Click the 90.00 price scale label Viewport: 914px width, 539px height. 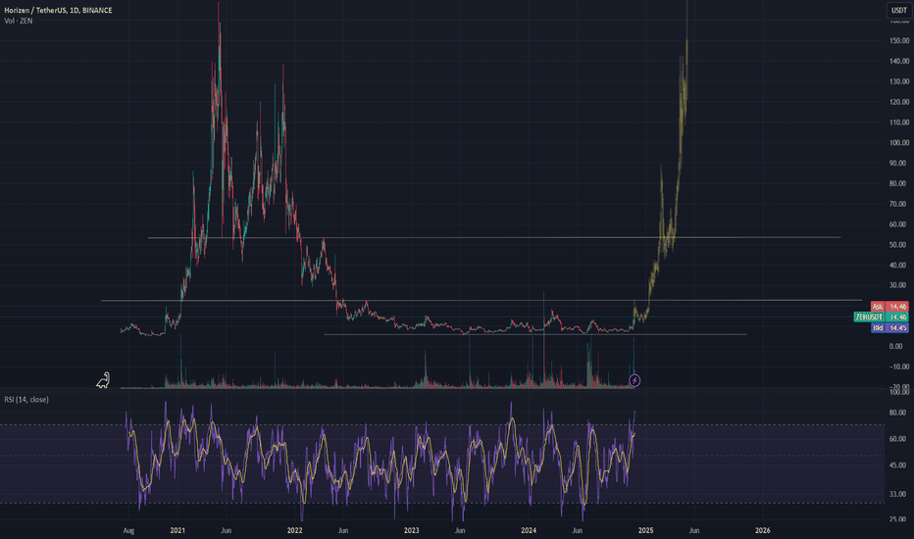click(898, 163)
